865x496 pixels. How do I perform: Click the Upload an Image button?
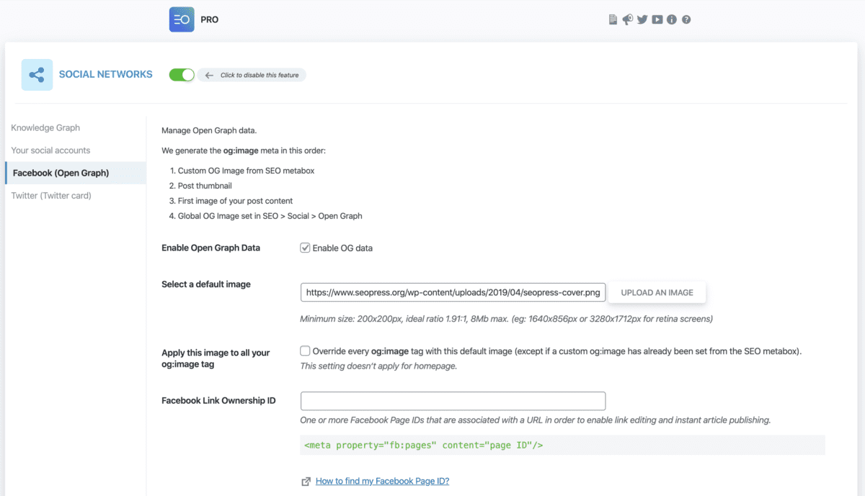click(657, 292)
